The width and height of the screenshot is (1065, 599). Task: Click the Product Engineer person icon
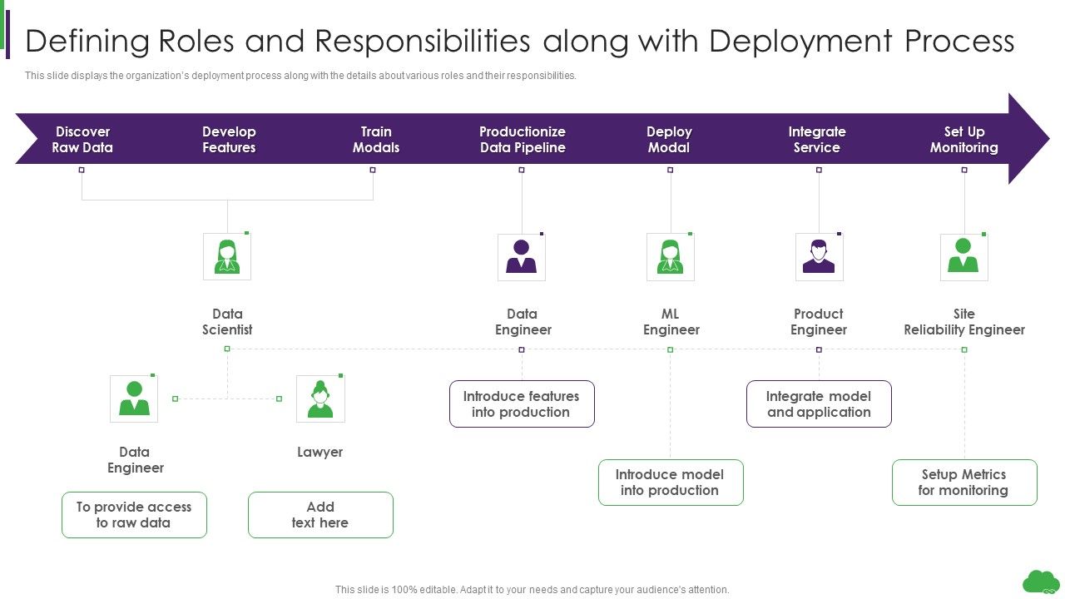[819, 256]
